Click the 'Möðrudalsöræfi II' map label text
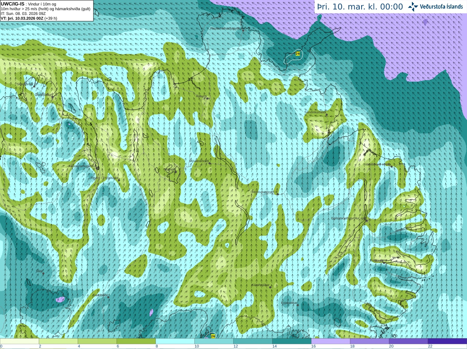The width and height of the screenshot is (467, 349). [x=265, y=192]
